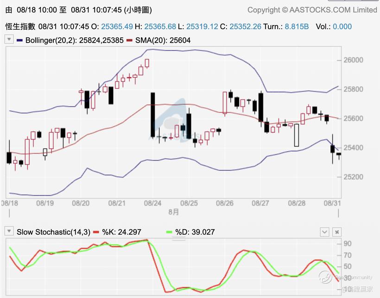The width and height of the screenshot is (380, 298).
Task: Click the date range header text
Action: pos(78,10)
